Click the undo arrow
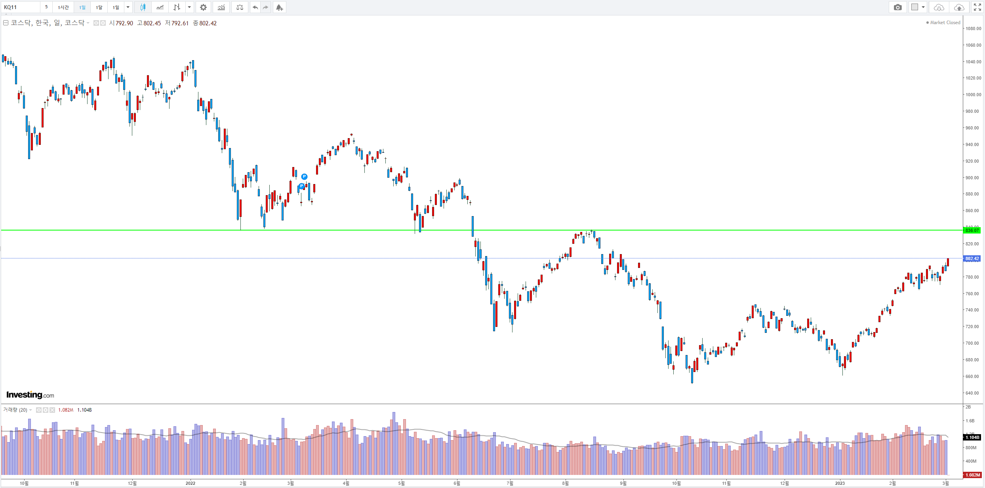985x488 pixels. 255,7
